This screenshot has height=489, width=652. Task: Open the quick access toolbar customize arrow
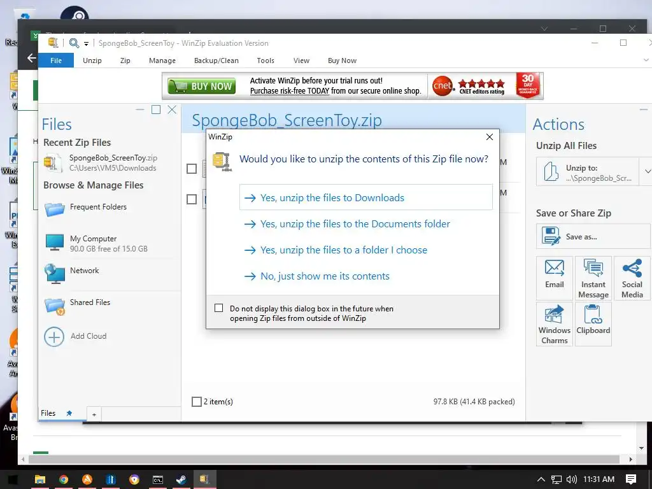tap(86, 44)
